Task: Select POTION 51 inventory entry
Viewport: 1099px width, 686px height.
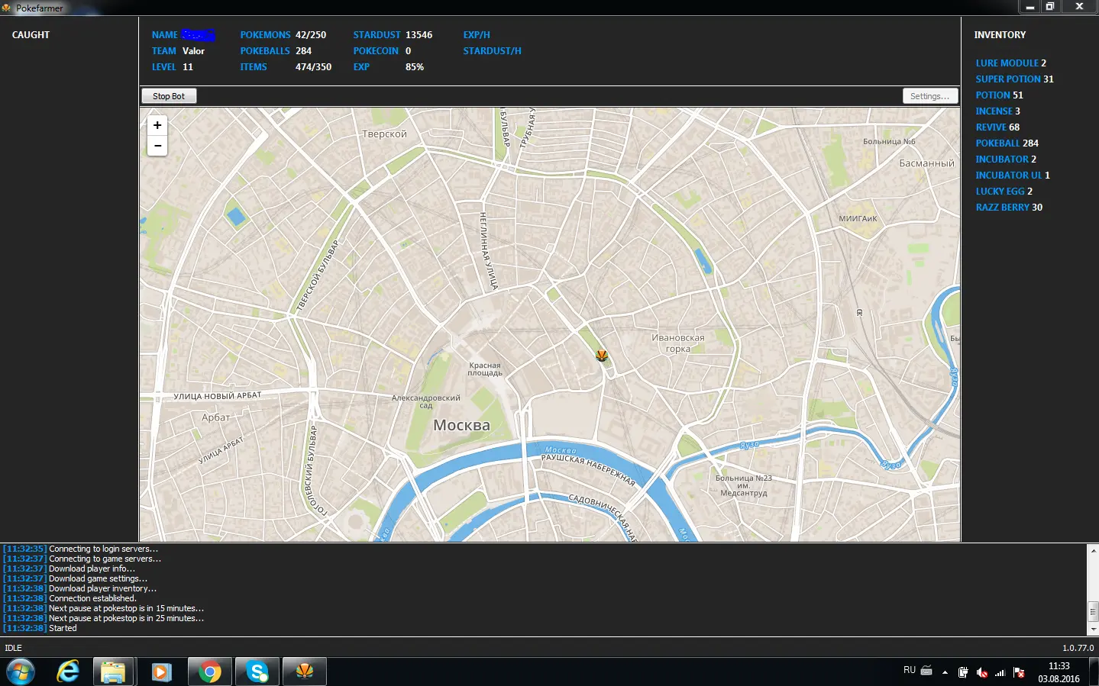Action: tap(999, 95)
